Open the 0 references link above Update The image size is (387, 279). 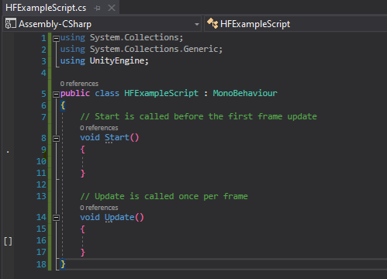99,208
